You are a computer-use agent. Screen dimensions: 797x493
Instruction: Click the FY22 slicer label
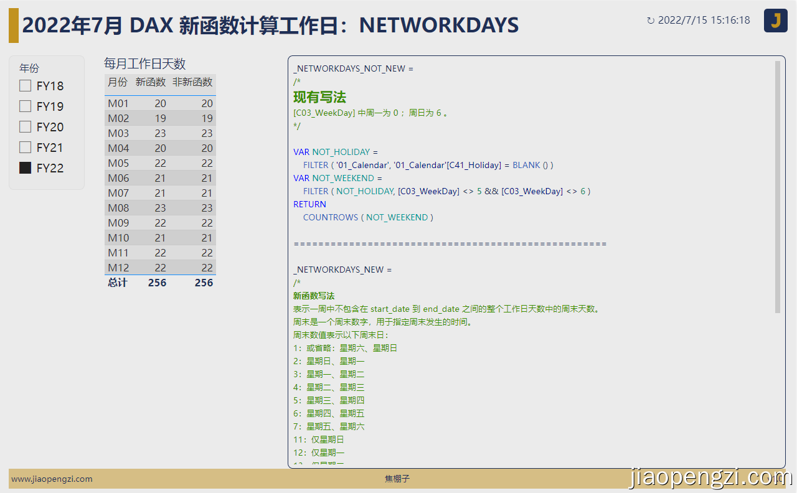50,168
